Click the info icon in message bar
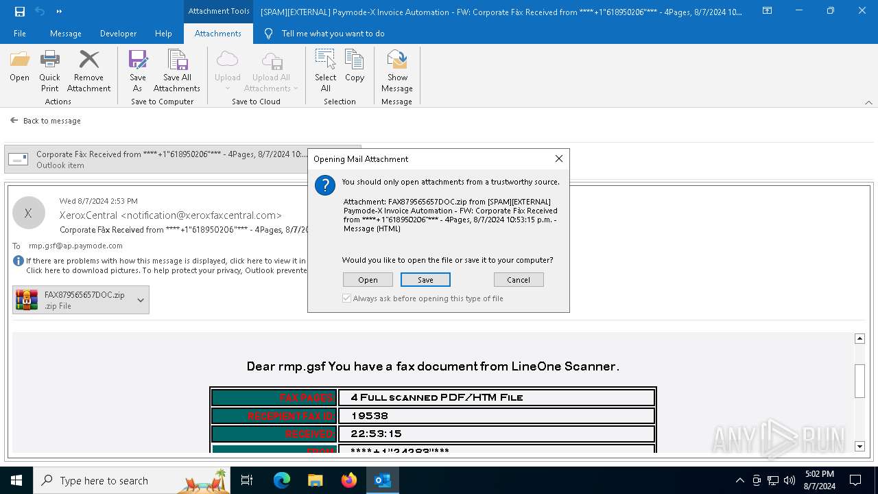 pyautogui.click(x=19, y=261)
